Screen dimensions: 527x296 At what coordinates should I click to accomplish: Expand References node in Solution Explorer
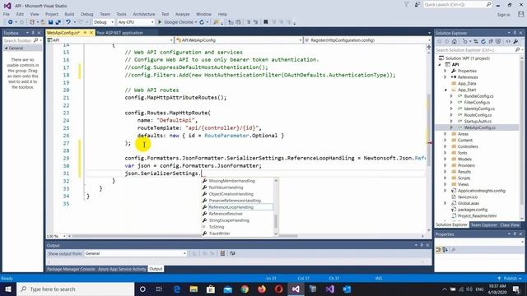pyautogui.click(x=445, y=77)
